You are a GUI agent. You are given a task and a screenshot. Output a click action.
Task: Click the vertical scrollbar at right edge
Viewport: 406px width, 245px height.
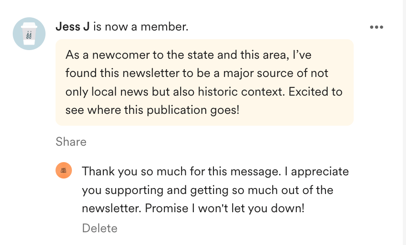(x=404, y=122)
